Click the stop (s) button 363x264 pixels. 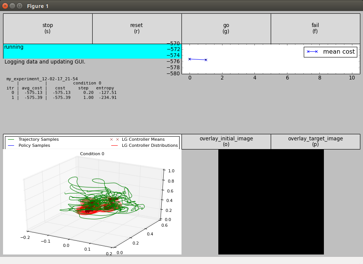pyautogui.click(x=48, y=29)
